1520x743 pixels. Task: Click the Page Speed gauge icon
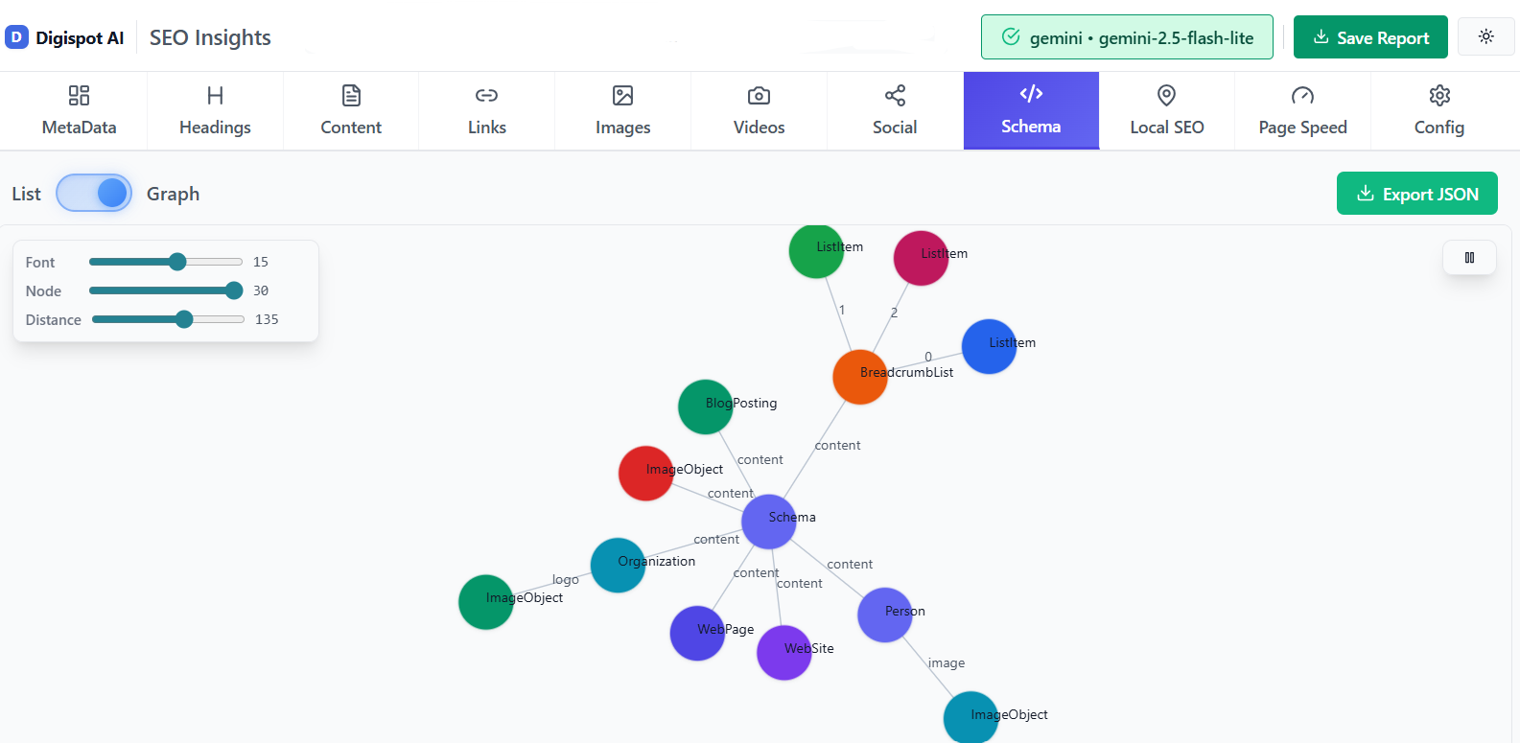1302,95
